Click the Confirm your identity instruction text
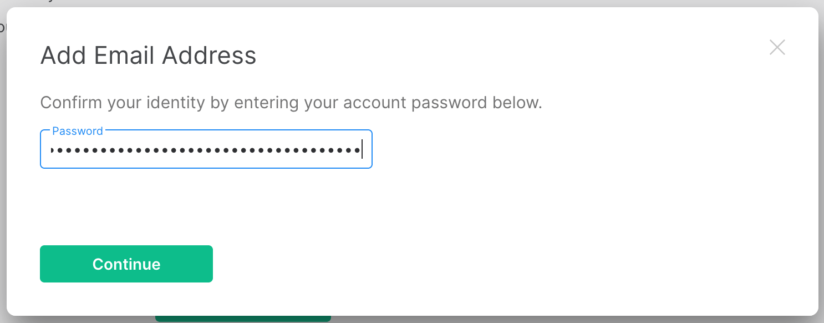 pyautogui.click(x=291, y=103)
